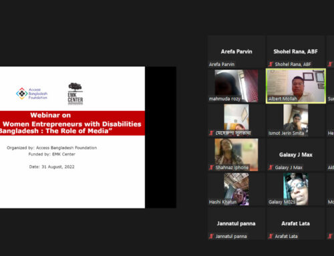Click 'Organized by: Access Bangladesh Foundation' text

tap(51, 148)
